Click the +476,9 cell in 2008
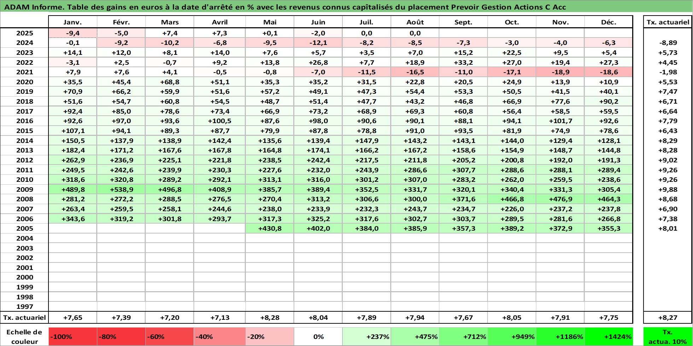 (x=560, y=199)
